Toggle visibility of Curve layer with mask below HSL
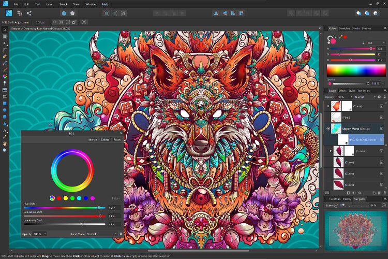388x259 pixels. coord(382,151)
